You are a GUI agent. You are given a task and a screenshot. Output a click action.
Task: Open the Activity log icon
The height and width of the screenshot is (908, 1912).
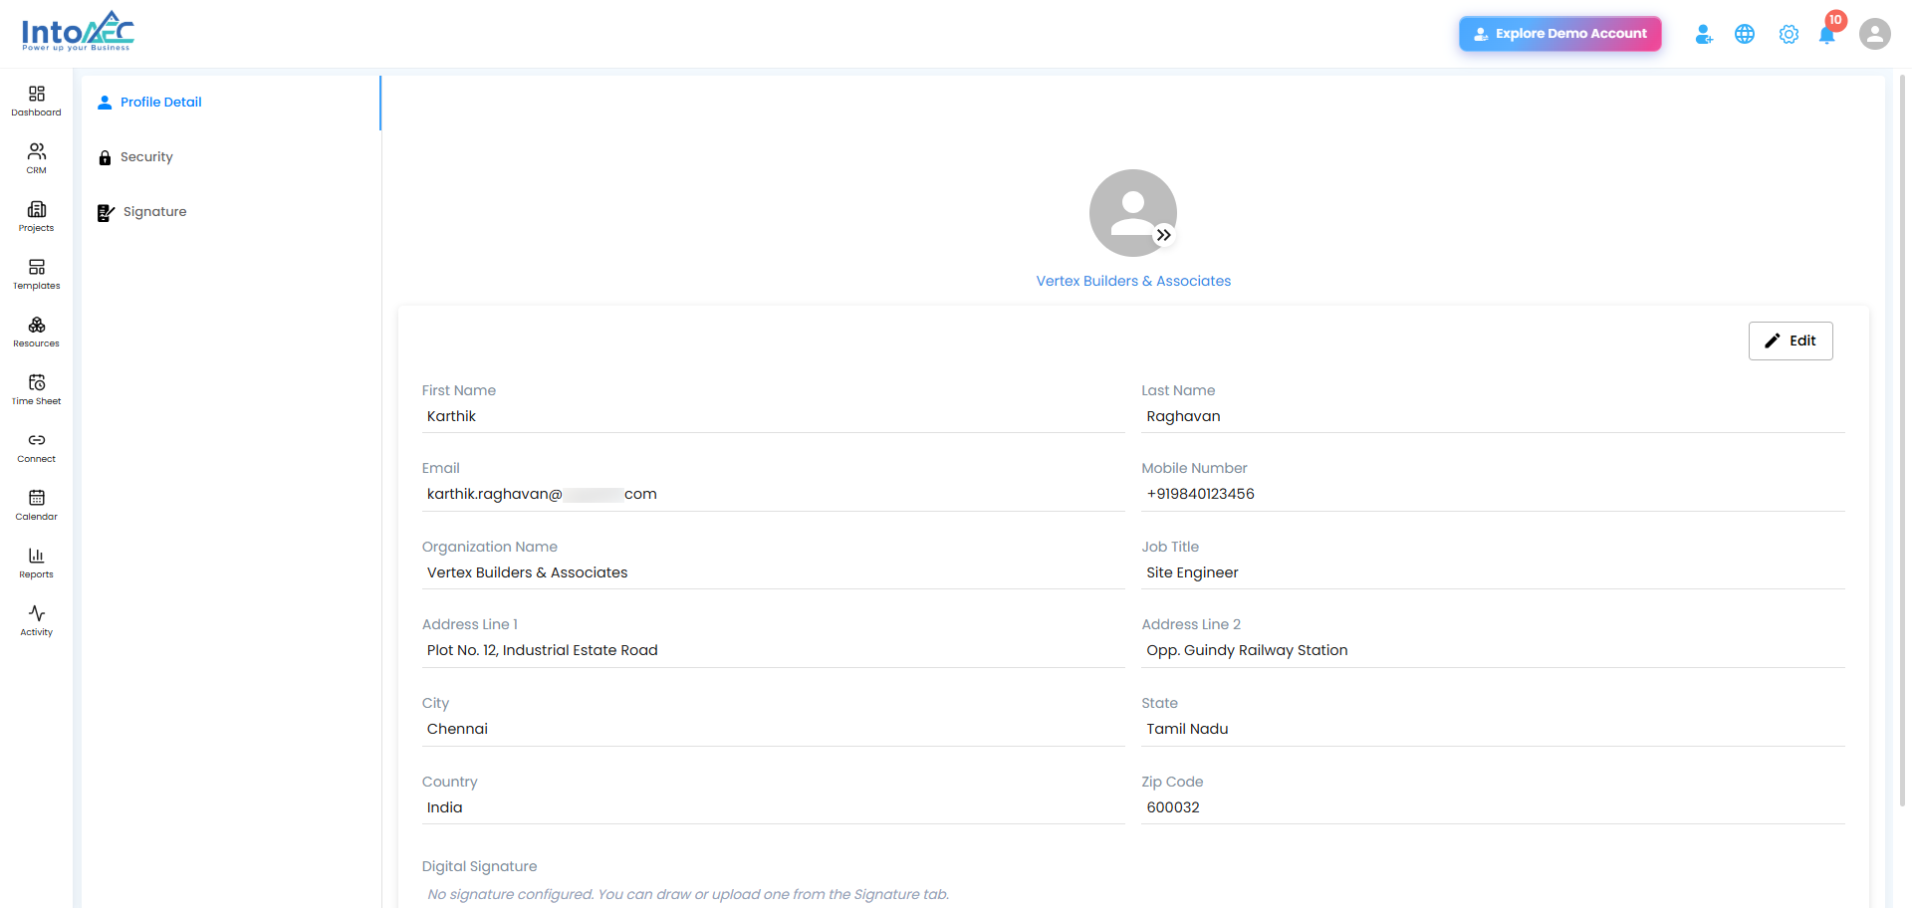point(36,621)
